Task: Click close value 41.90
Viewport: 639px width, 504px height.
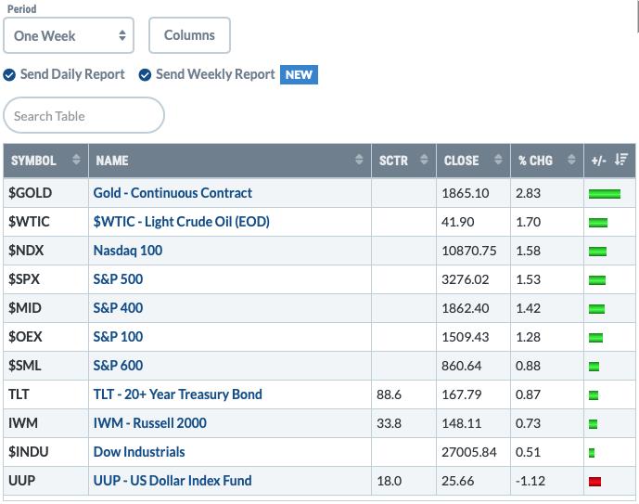Action: (457, 222)
